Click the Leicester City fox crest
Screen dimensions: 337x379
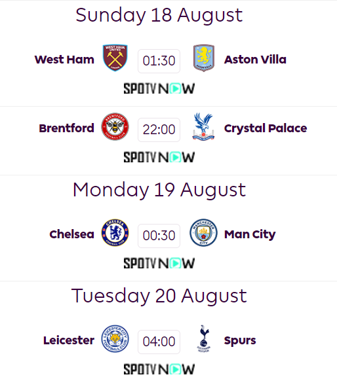115,338
